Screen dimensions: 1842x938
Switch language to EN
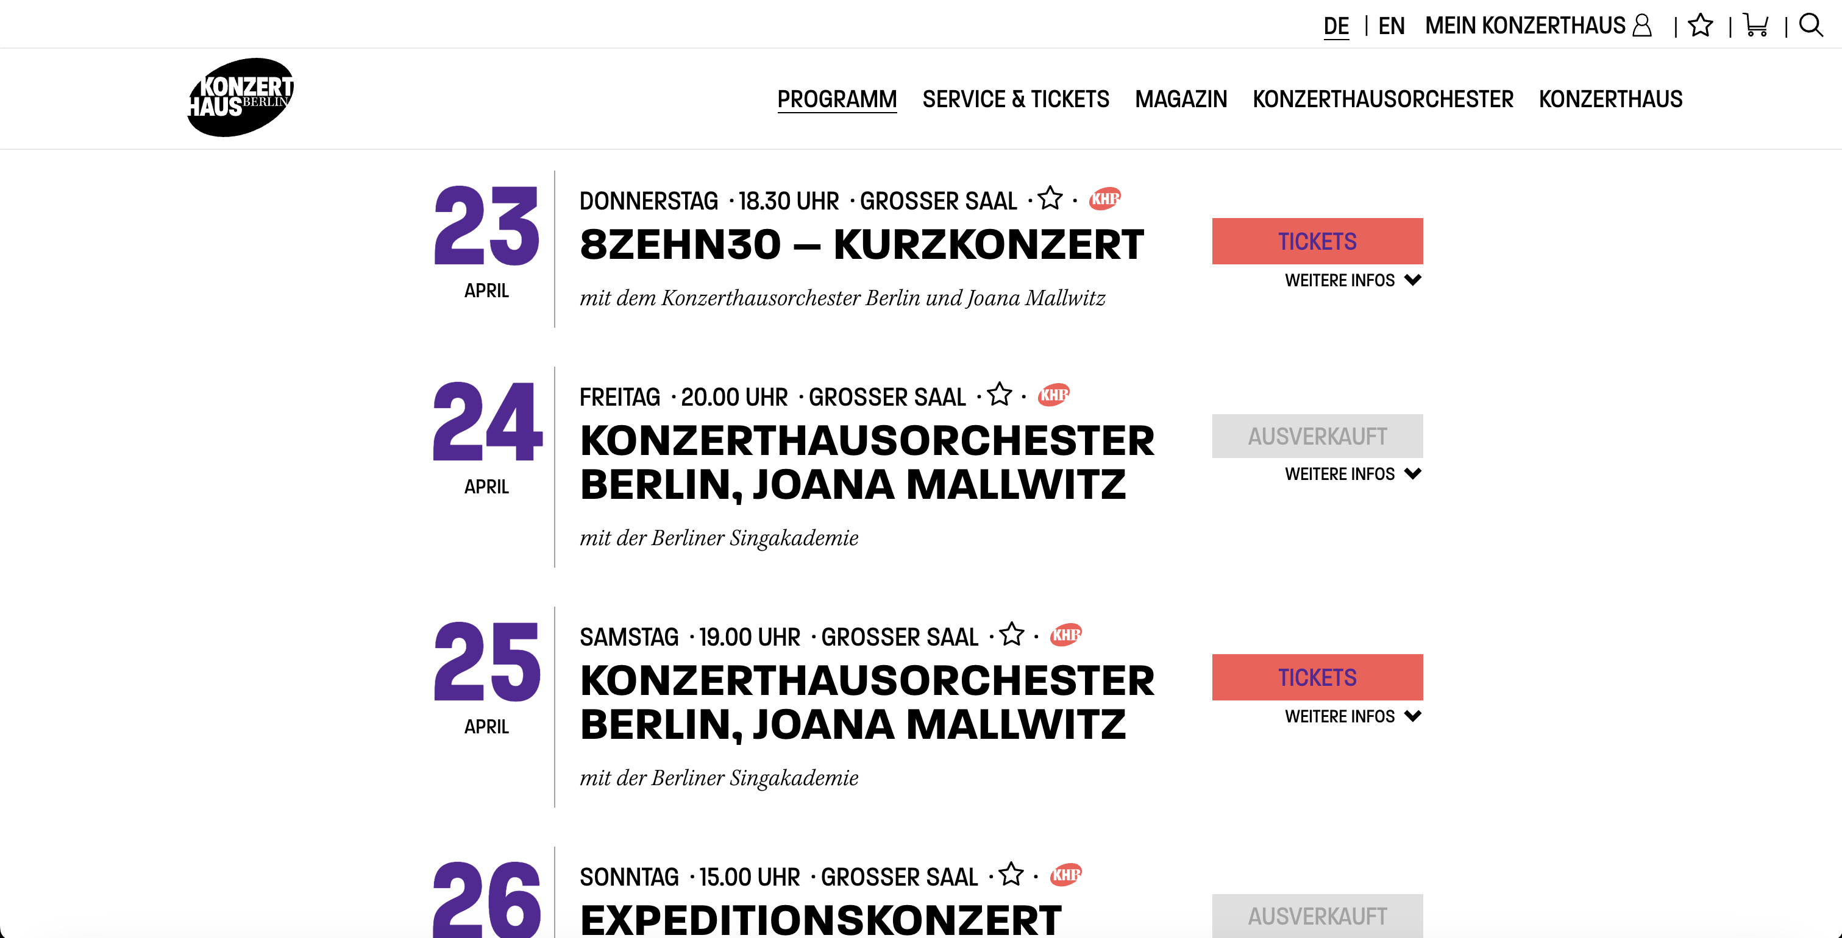pyautogui.click(x=1391, y=26)
